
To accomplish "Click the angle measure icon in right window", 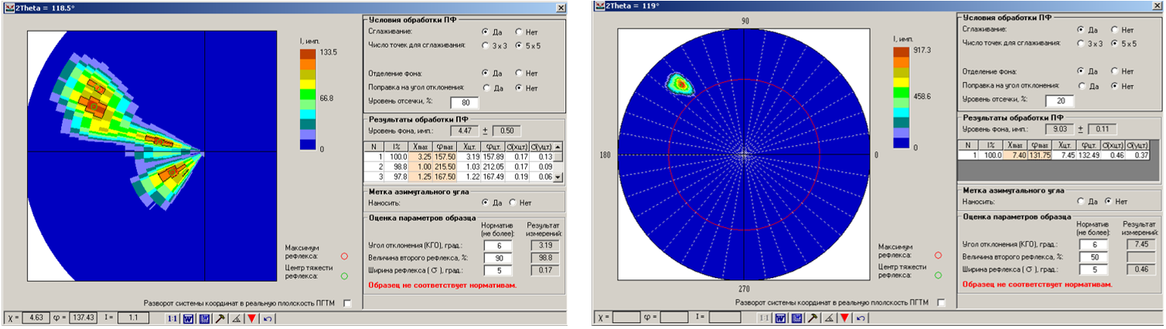I will [x=828, y=317].
